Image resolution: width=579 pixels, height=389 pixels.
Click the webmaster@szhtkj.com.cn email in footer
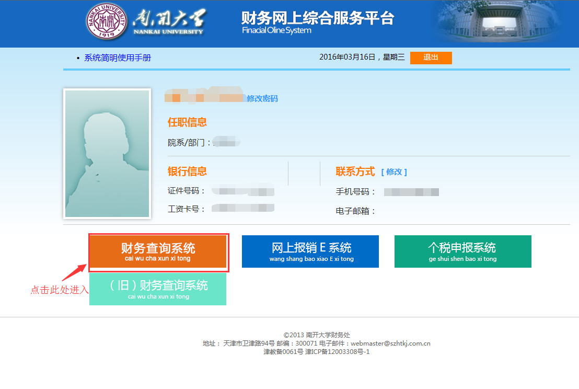[x=390, y=344]
